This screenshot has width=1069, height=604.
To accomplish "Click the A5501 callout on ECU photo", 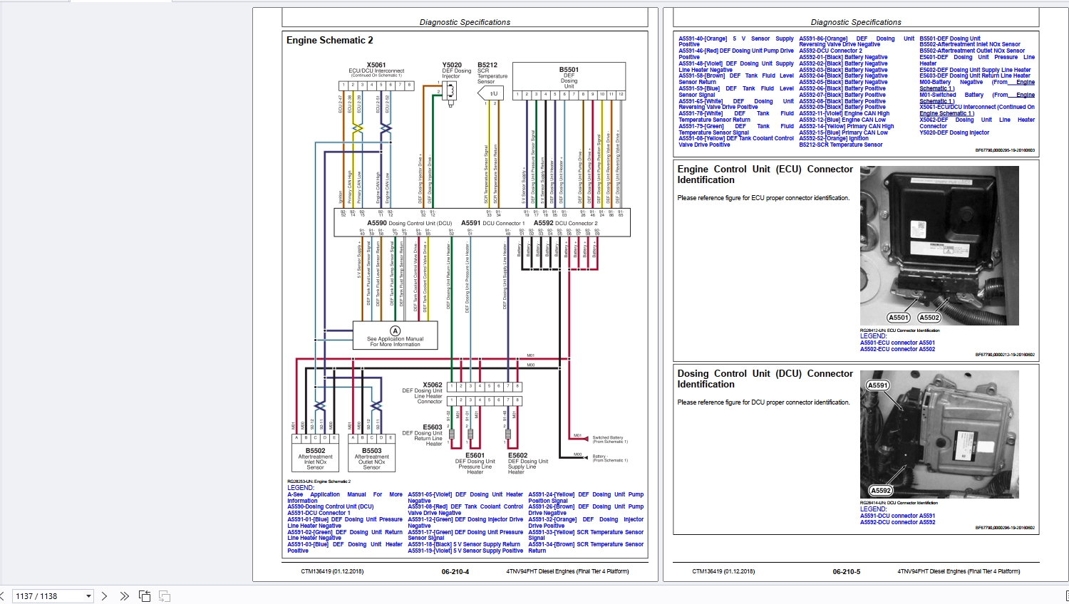I will pyautogui.click(x=899, y=318).
